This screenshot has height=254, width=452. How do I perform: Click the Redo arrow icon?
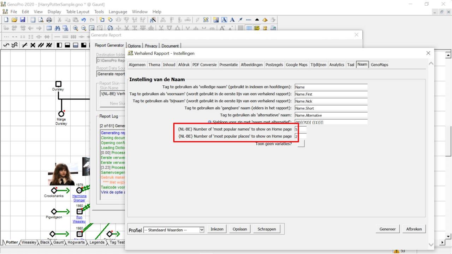pyautogui.click(x=91, y=20)
